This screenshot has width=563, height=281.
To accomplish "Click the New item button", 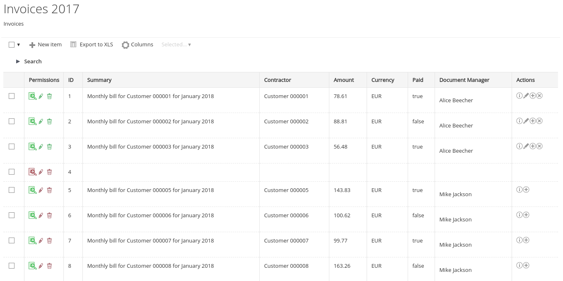I will (x=46, y=45).
